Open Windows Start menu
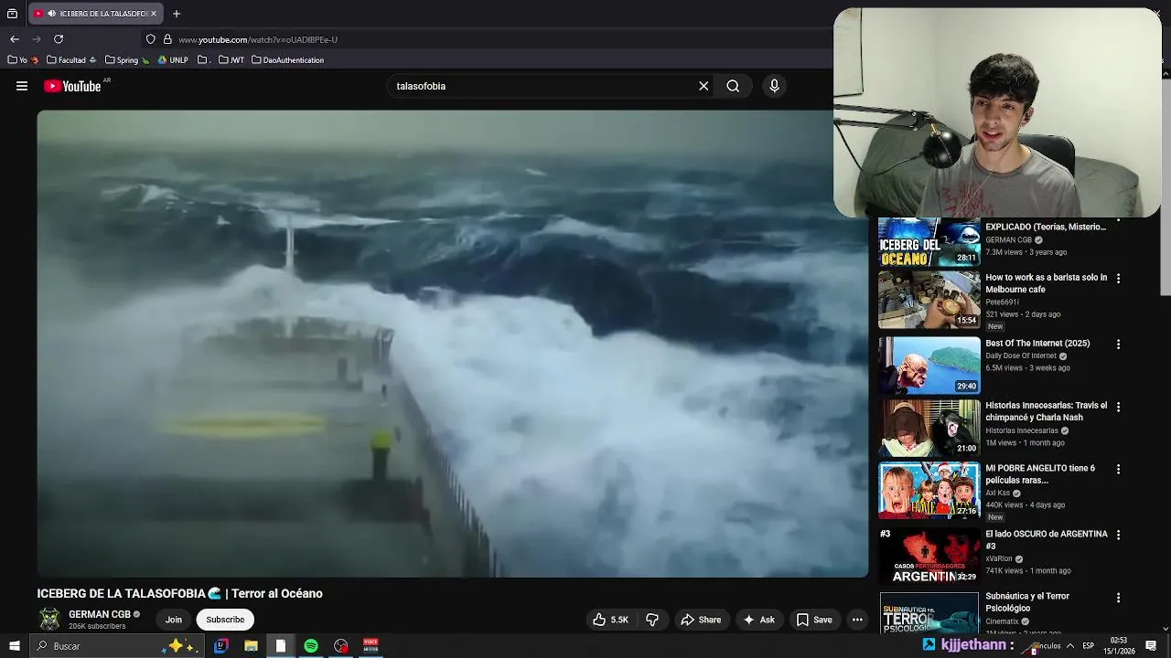 [15, 646]
